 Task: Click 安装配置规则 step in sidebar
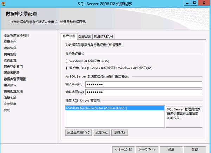pos(13,91)
